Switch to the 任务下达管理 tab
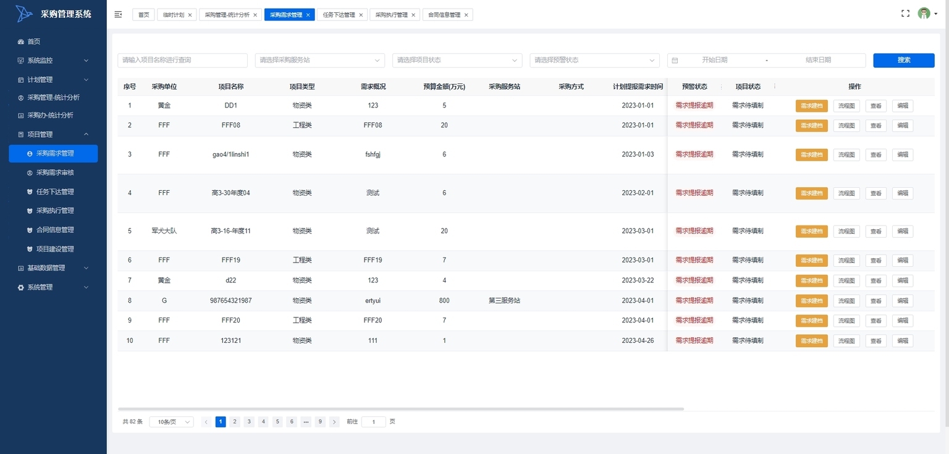The height and width of the screenshot is (454, 949). tap(339, 15)
